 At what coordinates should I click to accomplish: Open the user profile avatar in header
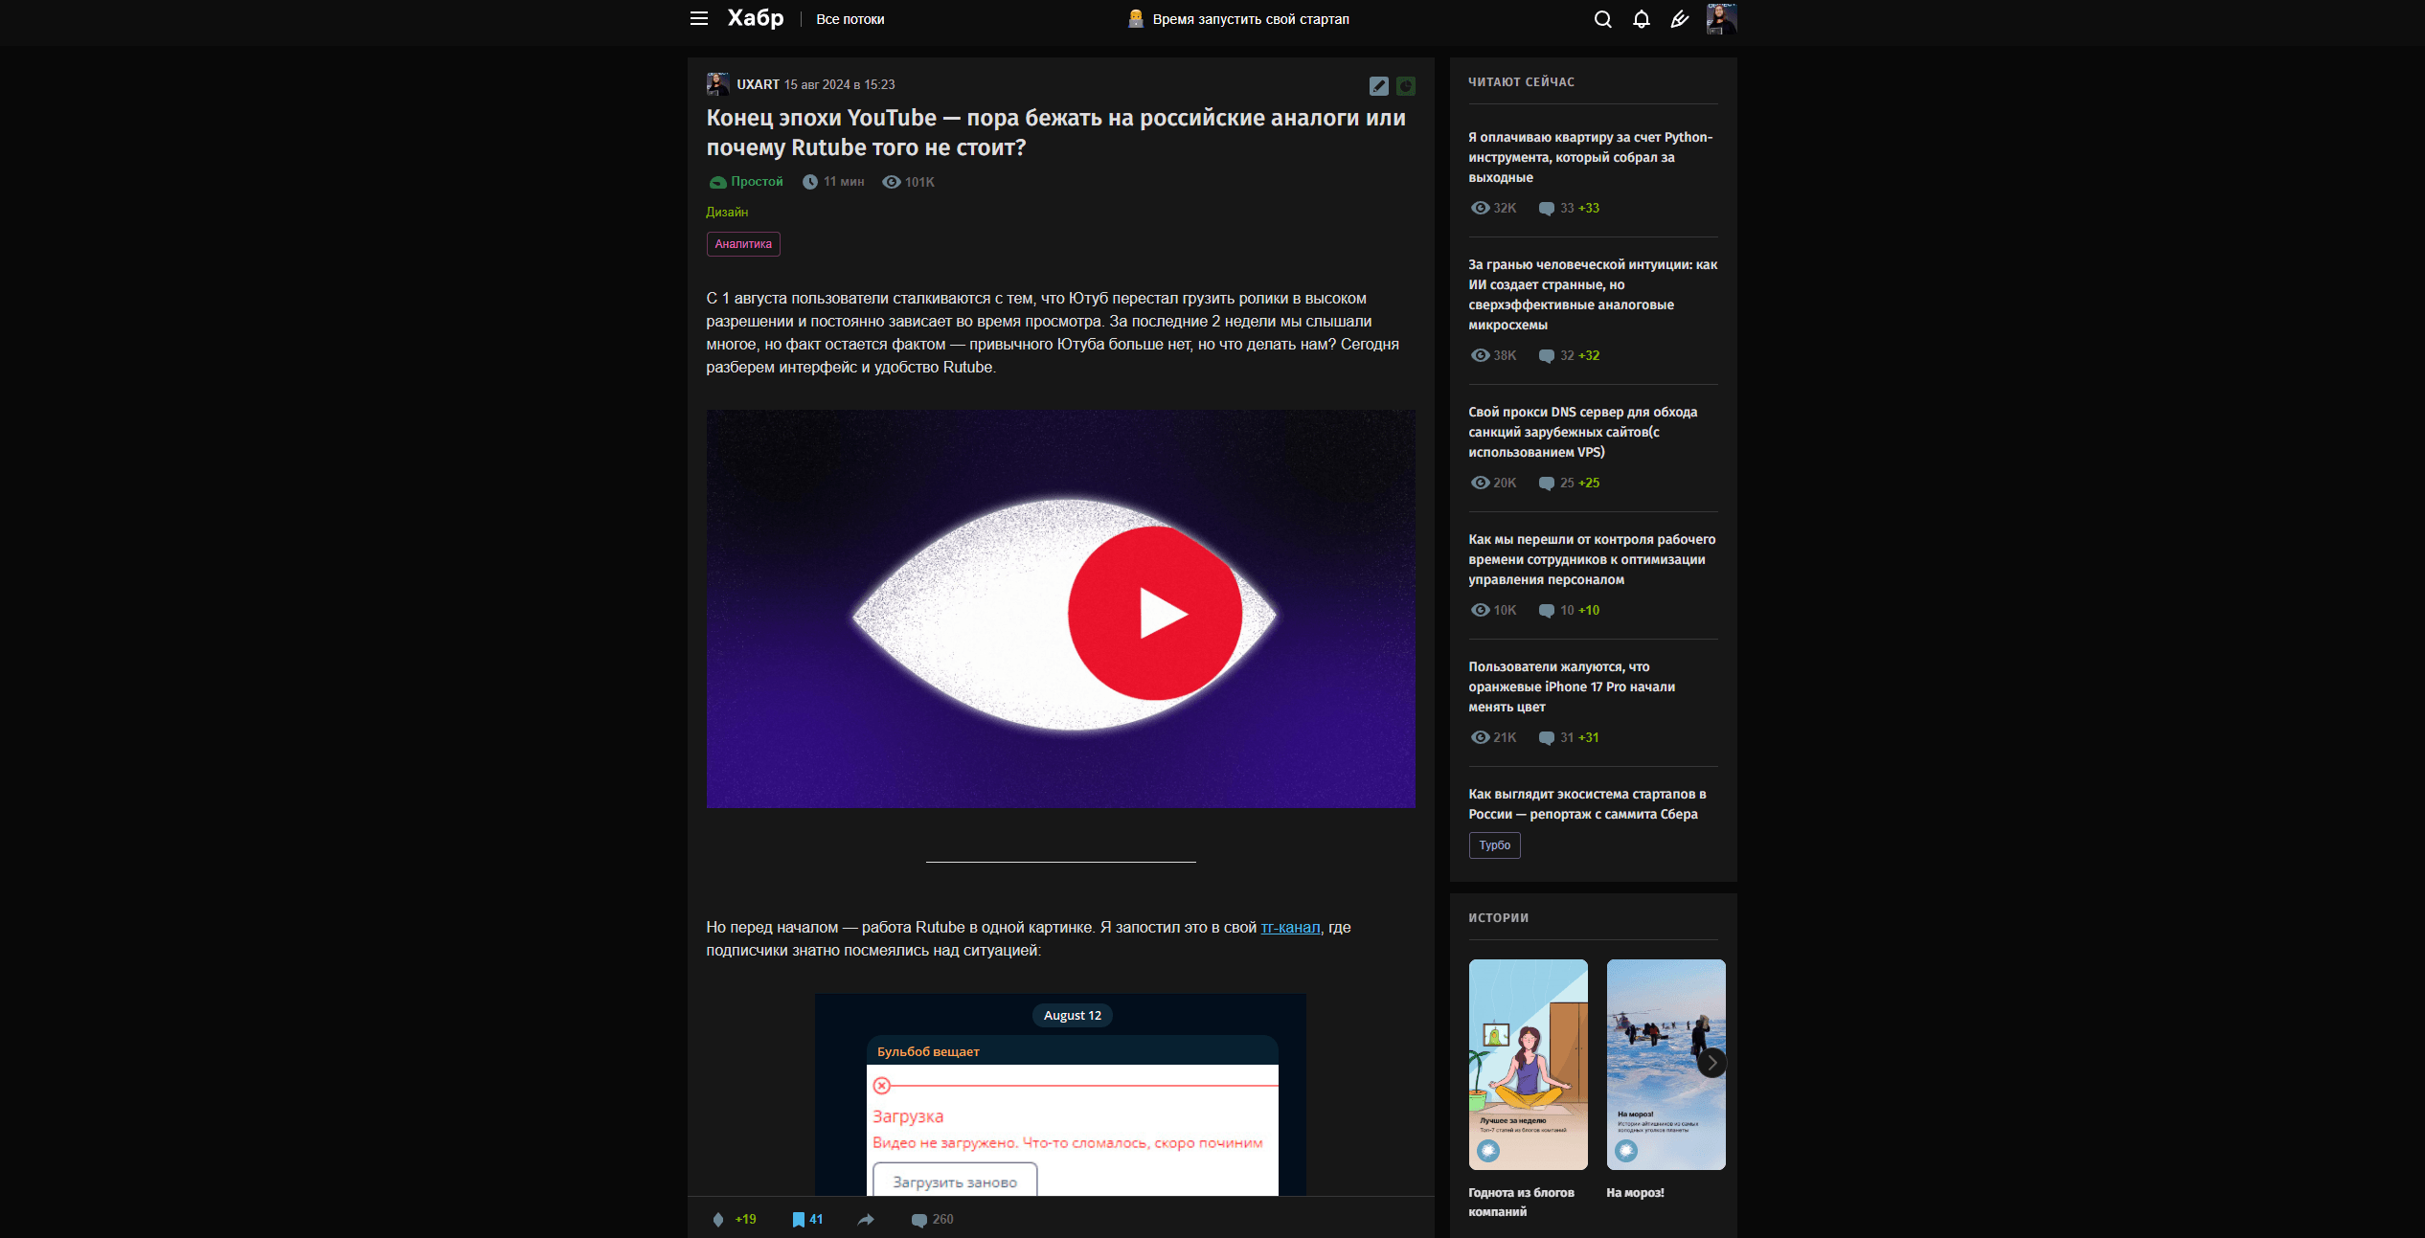click(1720, 18)
